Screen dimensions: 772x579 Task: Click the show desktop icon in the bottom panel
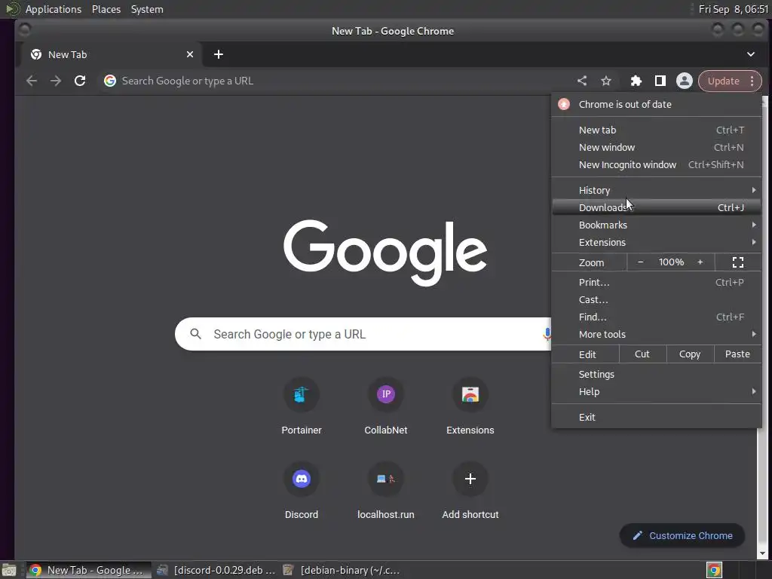point(9,570)
